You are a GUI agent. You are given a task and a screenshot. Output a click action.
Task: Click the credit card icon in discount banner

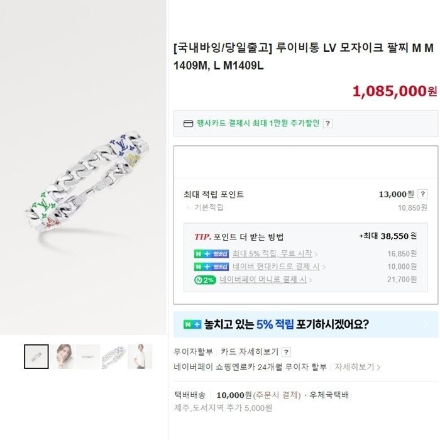(x=188, y=123)
